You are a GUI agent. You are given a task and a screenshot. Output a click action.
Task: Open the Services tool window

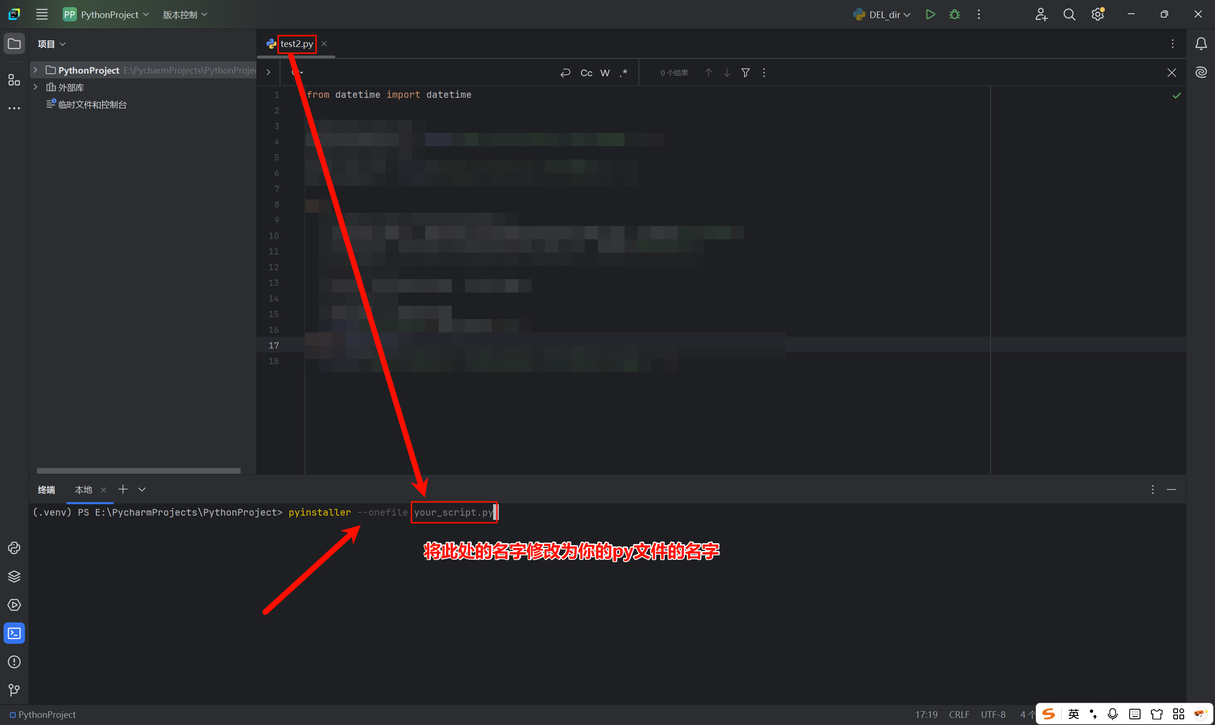(x=14, y=605)
